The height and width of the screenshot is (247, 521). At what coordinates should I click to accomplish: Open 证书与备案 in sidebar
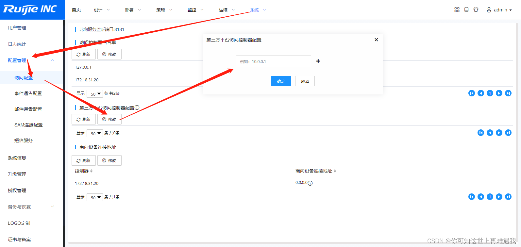[19, 239]
